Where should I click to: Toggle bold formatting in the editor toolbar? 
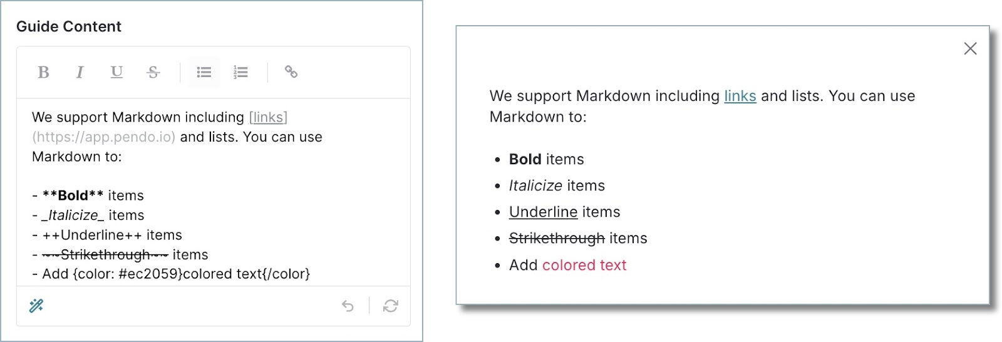(43, 72)
